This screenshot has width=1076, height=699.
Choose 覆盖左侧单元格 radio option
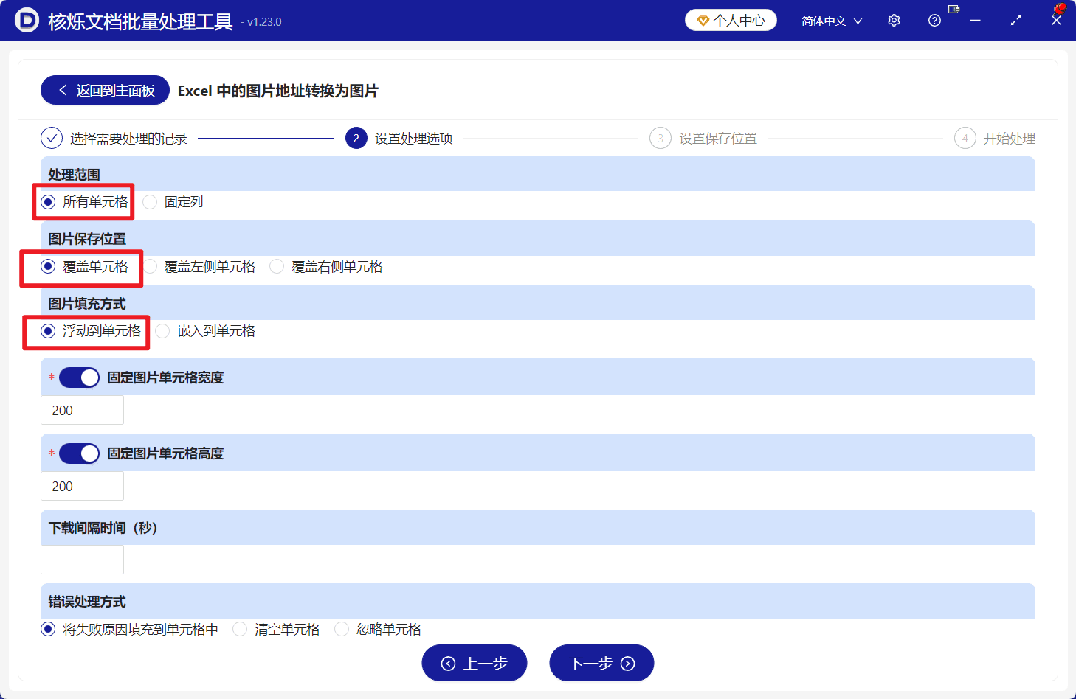(x=199, y=266)
